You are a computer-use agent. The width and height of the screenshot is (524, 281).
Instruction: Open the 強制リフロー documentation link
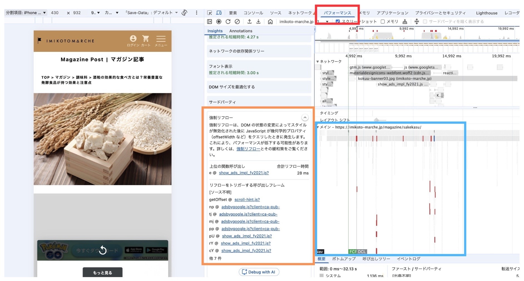tap(248, 149)
